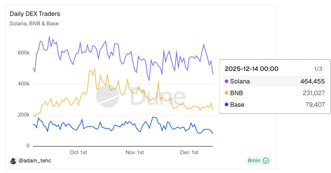Open the @adam_tehc profile link
The height and width of the screenshot is (173, 331).
(35, 161)
